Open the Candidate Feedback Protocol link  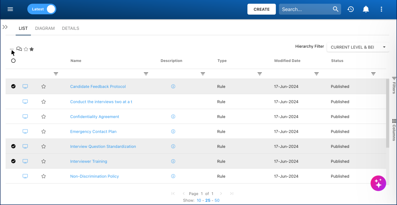(x=98, y=86)
